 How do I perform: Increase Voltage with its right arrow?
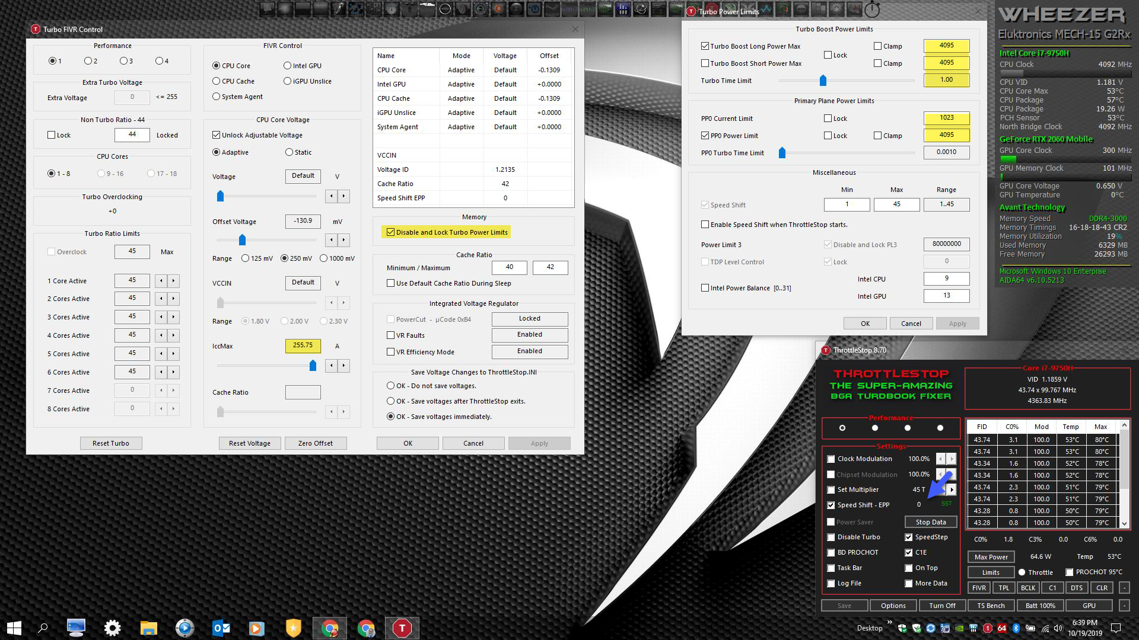point(343,196)
